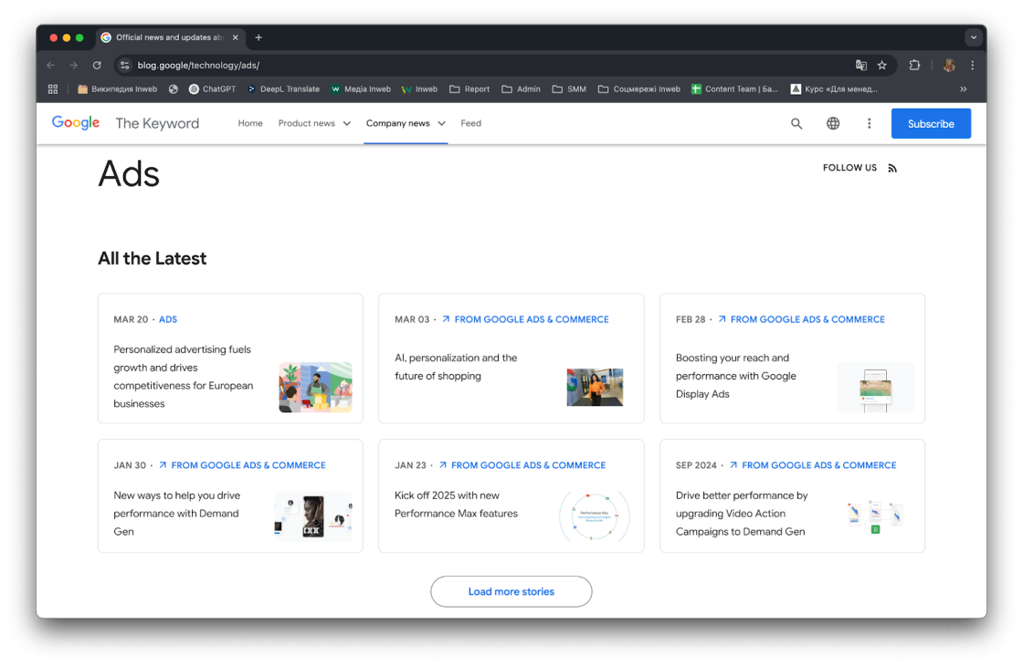Screen dimensions: 1023x666
Task: Close the Official news and updates tab
Action: click(236, 37)
